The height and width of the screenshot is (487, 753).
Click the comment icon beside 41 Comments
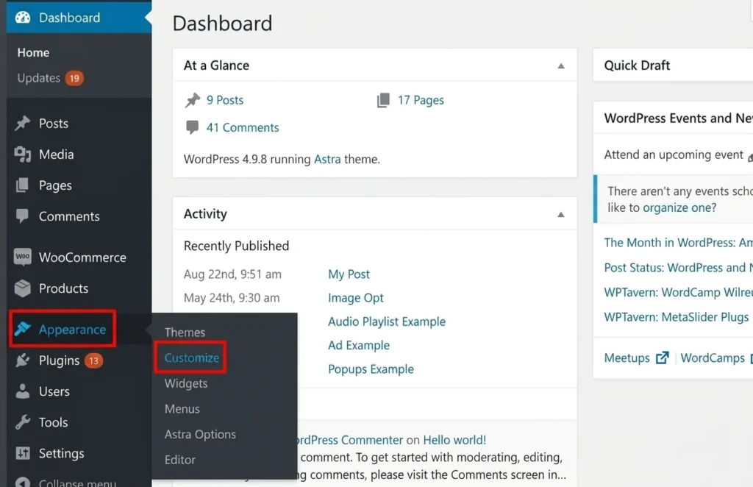pos(192,127)
